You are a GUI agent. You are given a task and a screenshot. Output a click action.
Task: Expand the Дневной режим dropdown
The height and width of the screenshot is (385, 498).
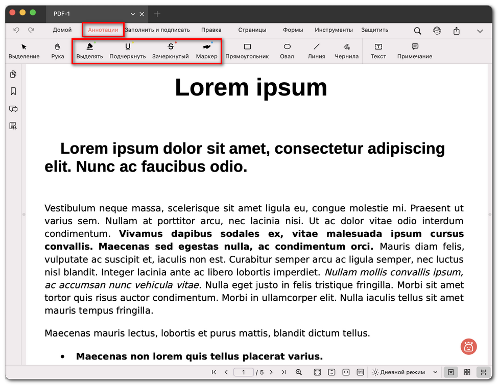click(x=435, y=372)
